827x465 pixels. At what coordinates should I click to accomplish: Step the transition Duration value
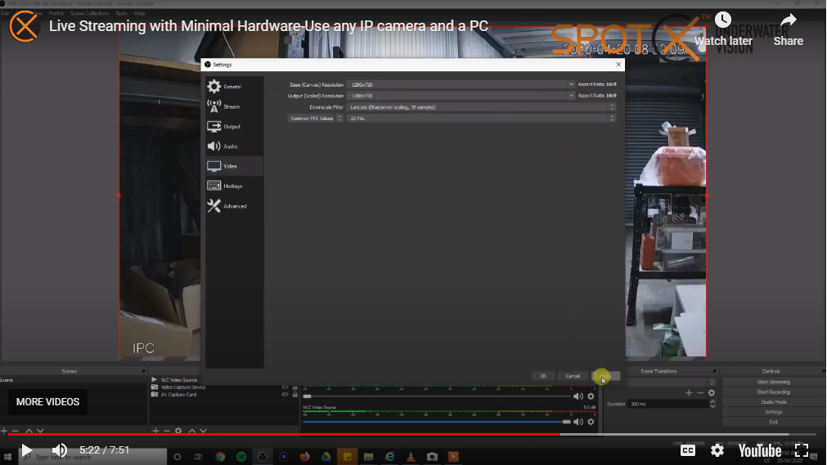click(x=712, y=405)
